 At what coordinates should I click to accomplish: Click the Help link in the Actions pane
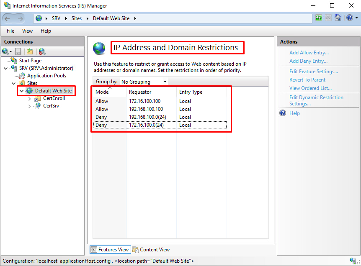coord(294,113)
